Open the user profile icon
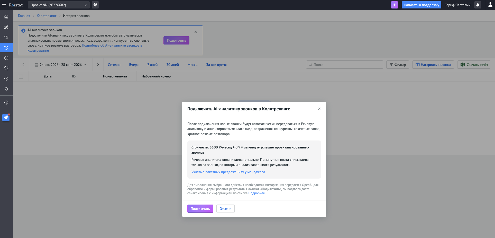The height and width of the screenshot is (238, 495). click(490, 5)
